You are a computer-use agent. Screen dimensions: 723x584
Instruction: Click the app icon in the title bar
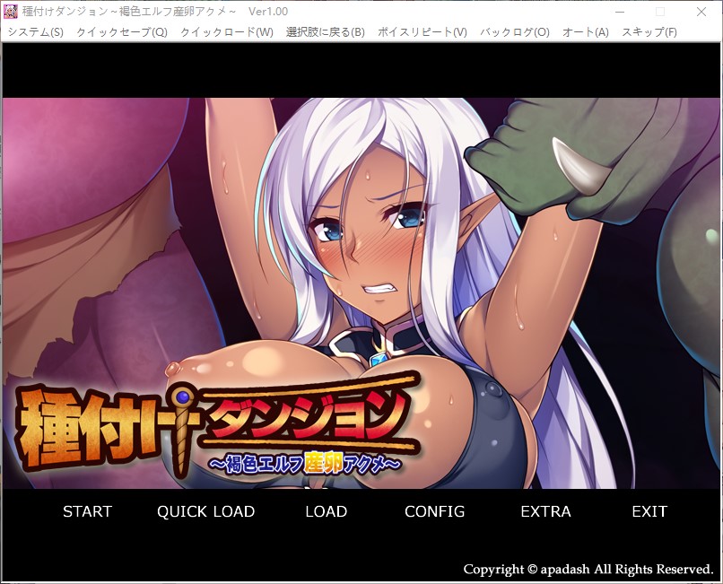coord(11,12)
